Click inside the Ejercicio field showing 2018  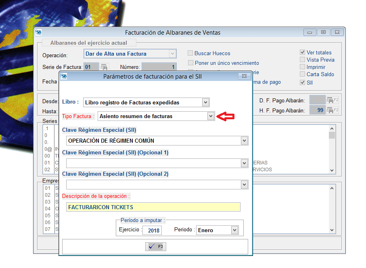pos(153,230)
